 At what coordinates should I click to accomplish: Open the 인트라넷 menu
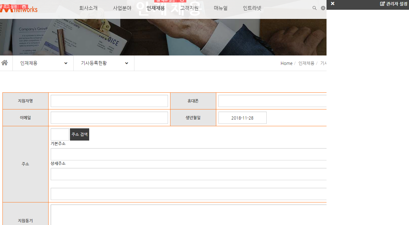(252, 8)
